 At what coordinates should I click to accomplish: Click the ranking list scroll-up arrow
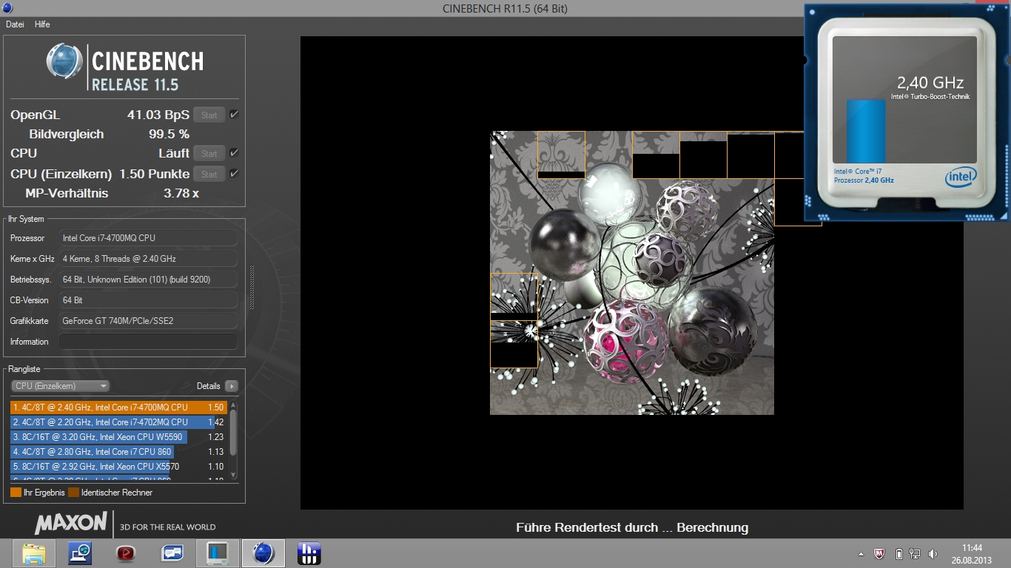(x=234, y=405)
